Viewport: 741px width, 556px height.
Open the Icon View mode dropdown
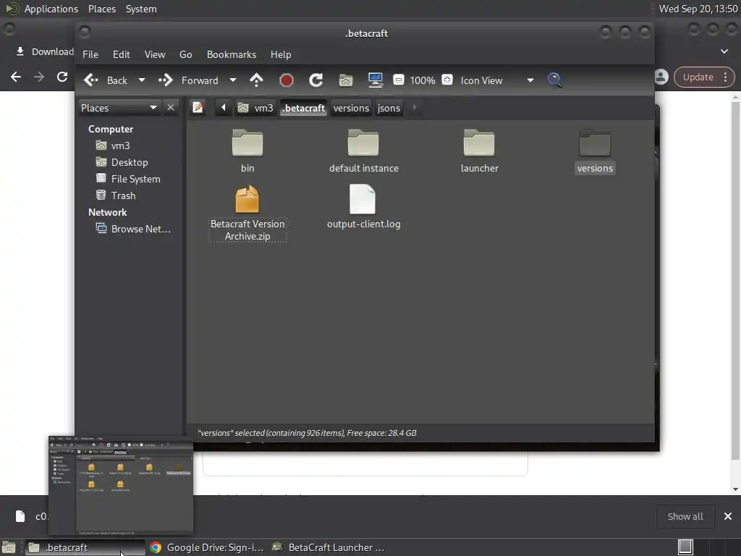click(x=497, y=80)
